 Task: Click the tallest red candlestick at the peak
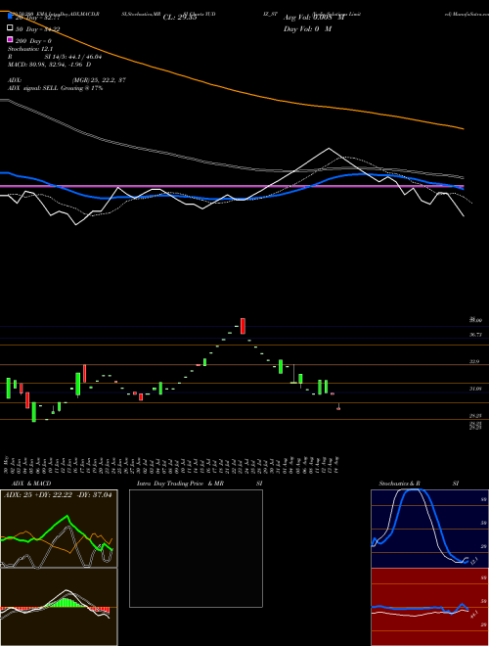click(x=243, y=326)
